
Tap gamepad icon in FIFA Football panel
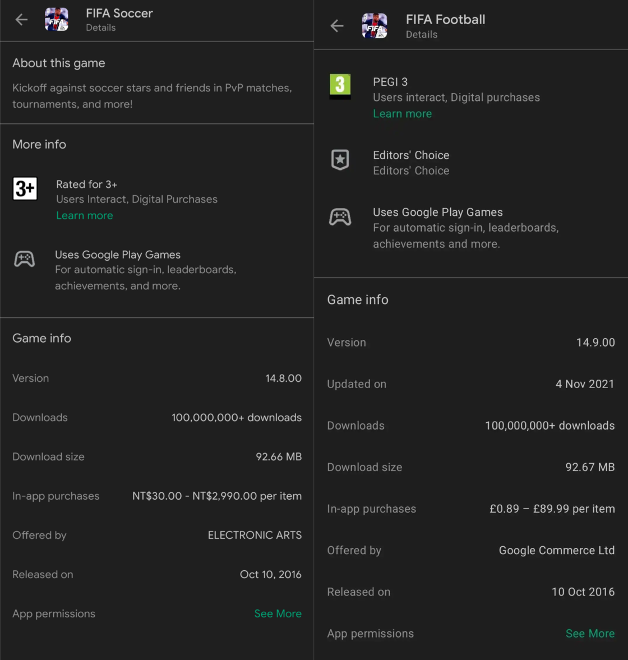(340, 217)
